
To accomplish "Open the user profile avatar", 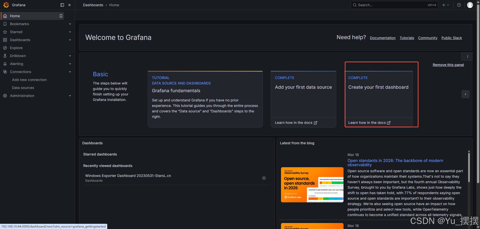I will point(470,5).
